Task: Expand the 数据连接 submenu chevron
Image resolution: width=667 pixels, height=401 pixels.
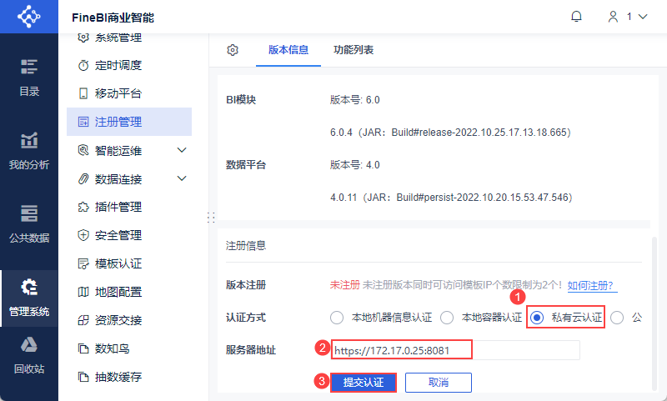Action: (182, 178)
